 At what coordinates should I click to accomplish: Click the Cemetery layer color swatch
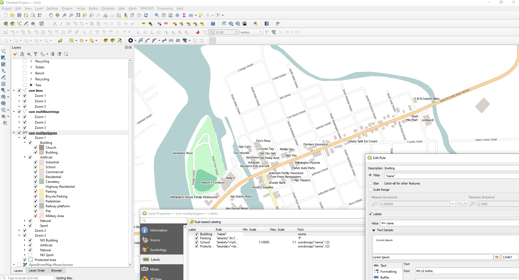(41, 182)
